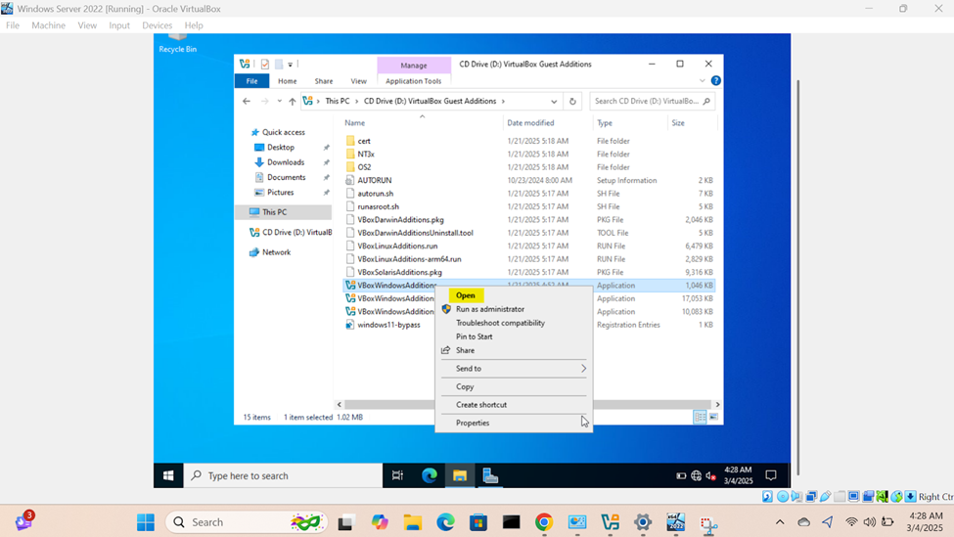Select the autorun.sh file
This screenshot has height=537, width=954.
(376, 194)
